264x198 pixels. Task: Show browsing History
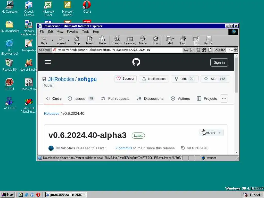tap(156, 40)
